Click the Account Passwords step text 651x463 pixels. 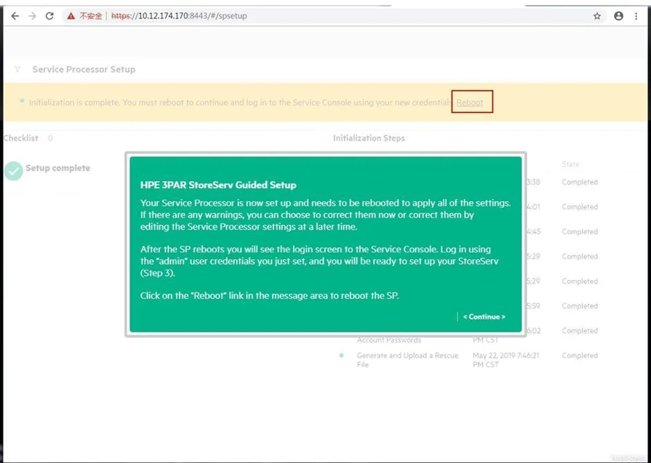click(x=389, y=340)
